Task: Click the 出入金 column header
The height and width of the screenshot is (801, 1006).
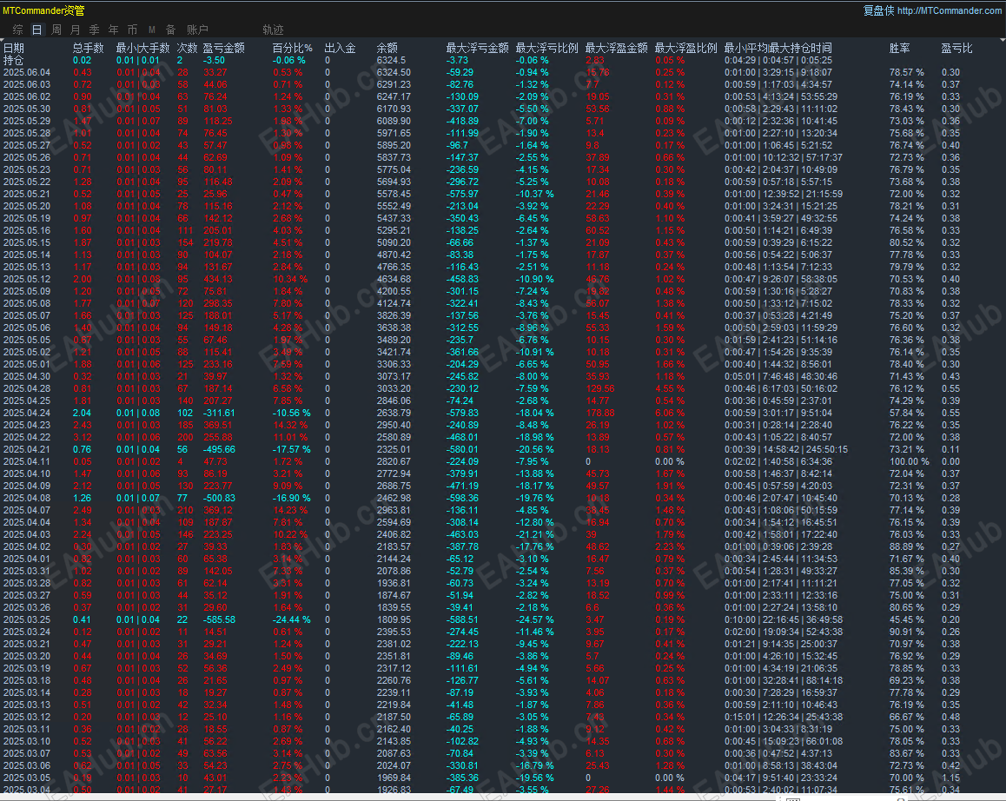Action: [x=340, y=48]
